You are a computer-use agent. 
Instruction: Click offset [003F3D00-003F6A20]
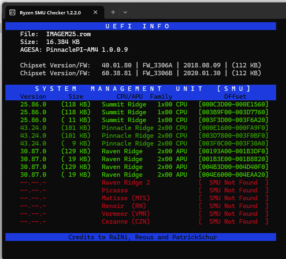(234, 120)
